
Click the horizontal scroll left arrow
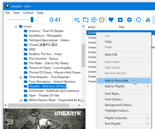point(5,105)
